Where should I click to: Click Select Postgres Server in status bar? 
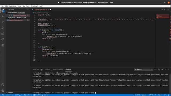(41, 95)
